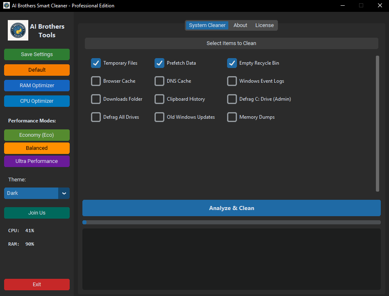Click the cleaning progress bar
The height and width of the screenshot is (296, 389).
click(x=232, y=222)
